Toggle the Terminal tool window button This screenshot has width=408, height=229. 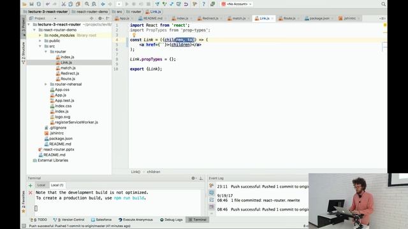(197, 219)
